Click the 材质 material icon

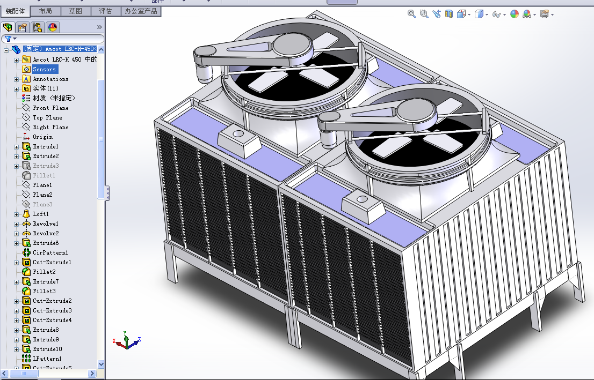coord(26,98)
